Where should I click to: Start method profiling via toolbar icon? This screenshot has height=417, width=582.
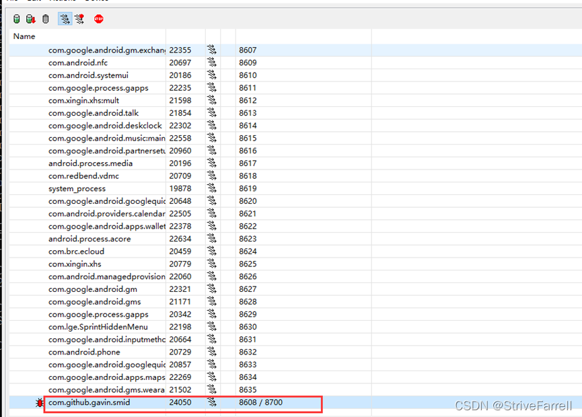click(x=79, y=19)
